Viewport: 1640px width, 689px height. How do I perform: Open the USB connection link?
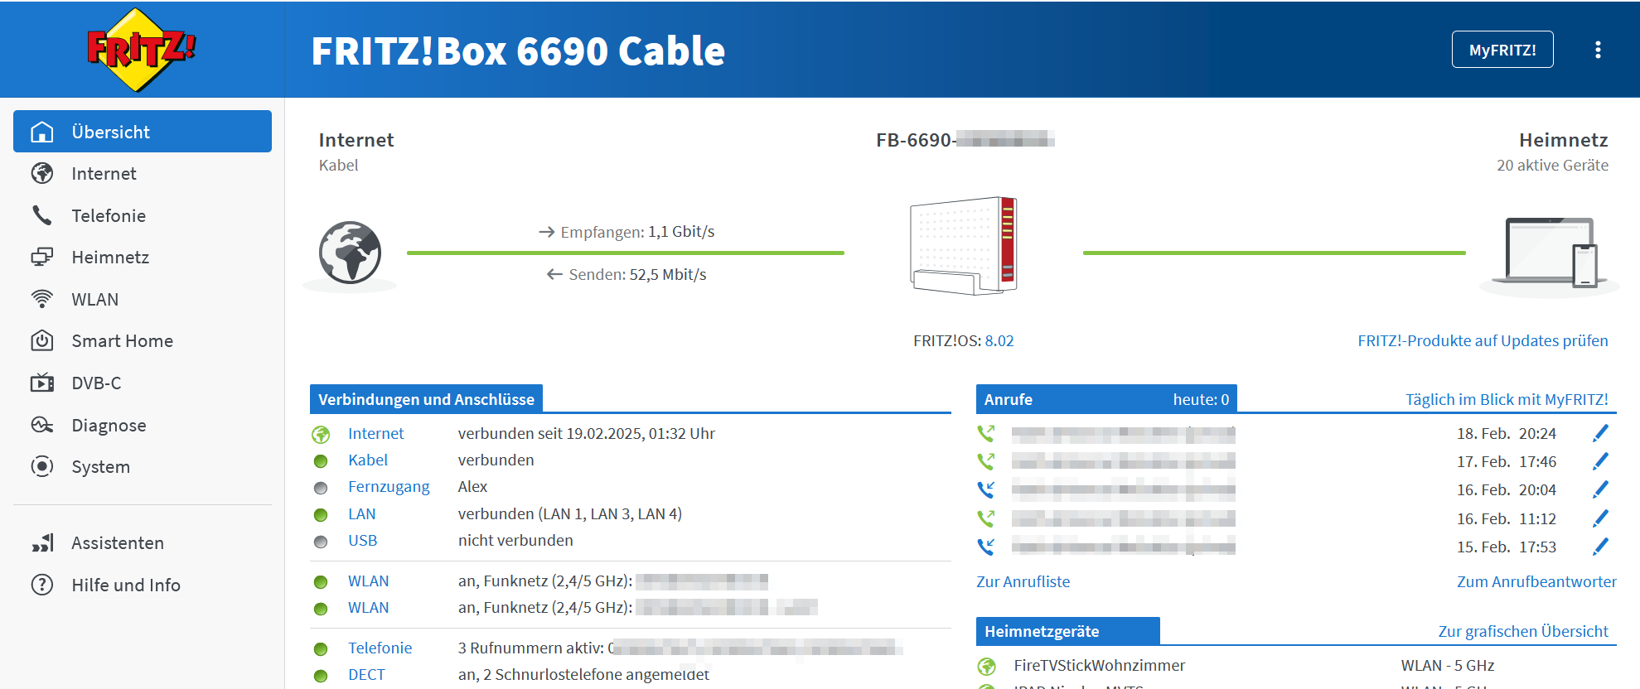click(362, 540)
